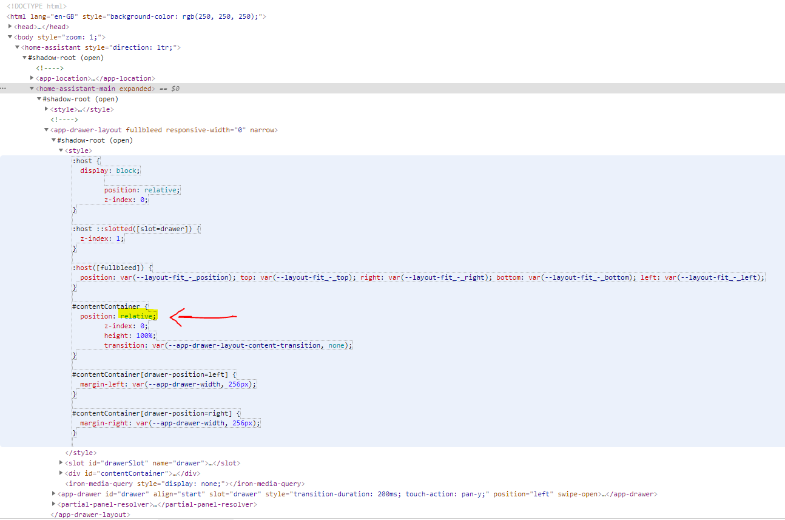Expand the contentContainer <div> element
The image size is (785, 520).
[60, 473]
